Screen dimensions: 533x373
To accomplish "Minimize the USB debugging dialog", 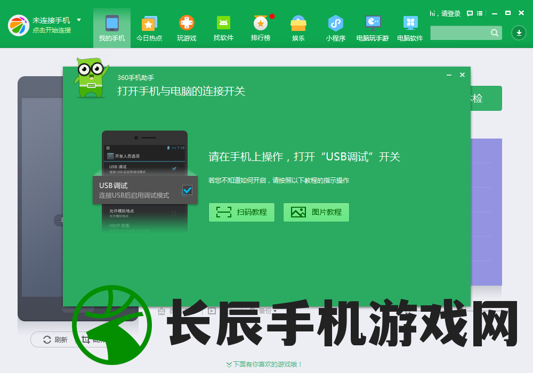I will (x=449, y=75).
